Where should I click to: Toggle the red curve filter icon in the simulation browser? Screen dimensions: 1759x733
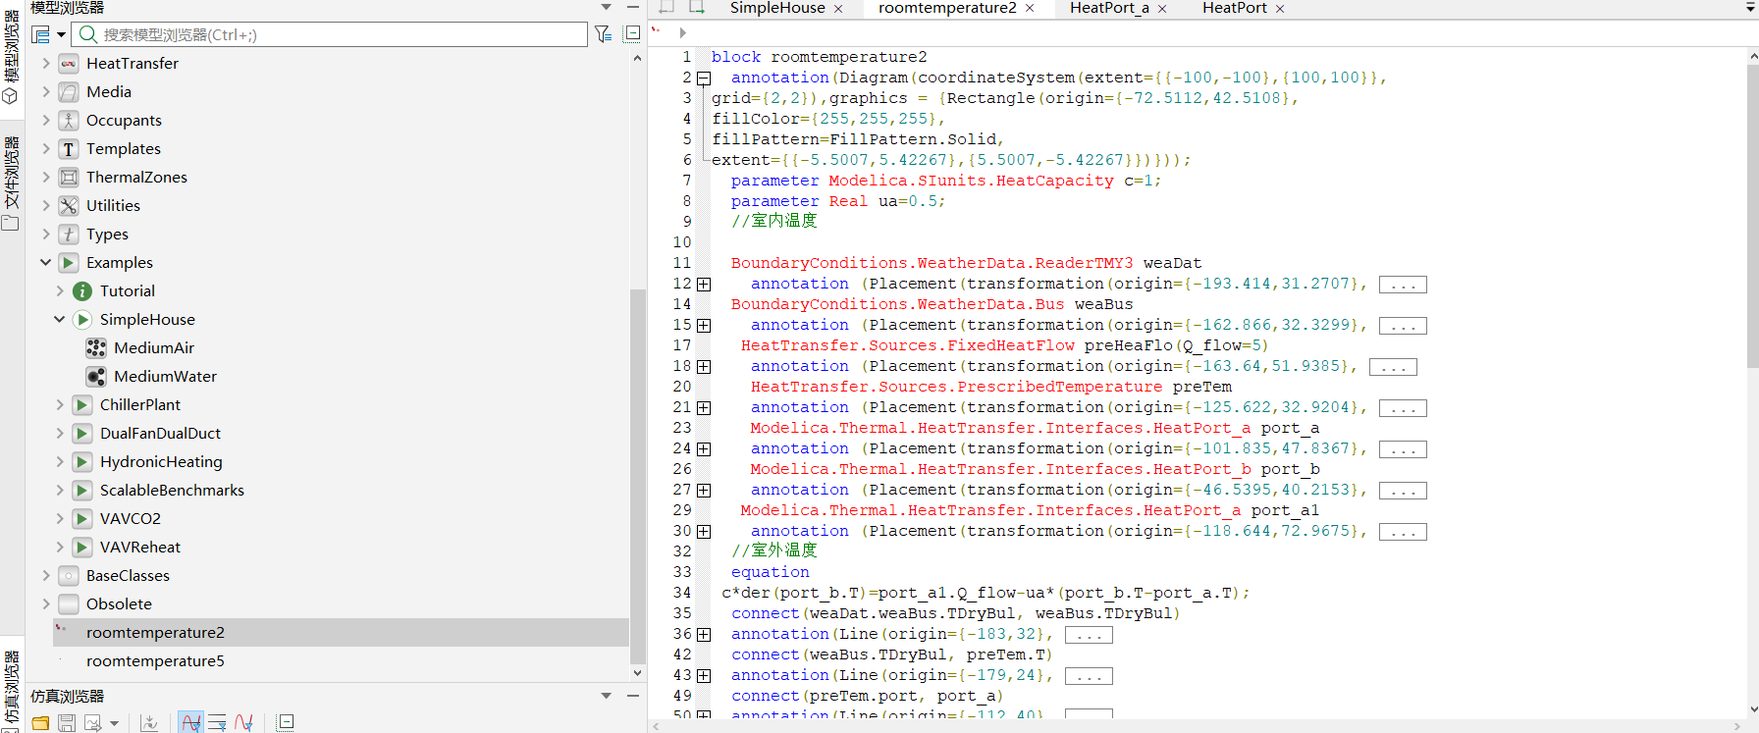243,723
